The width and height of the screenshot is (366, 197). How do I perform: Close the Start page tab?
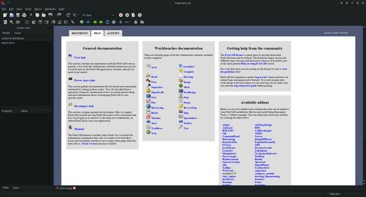[x=74, y=188]
